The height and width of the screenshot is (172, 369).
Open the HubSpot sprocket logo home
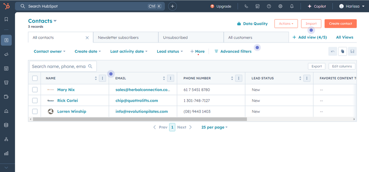(6, 6)
